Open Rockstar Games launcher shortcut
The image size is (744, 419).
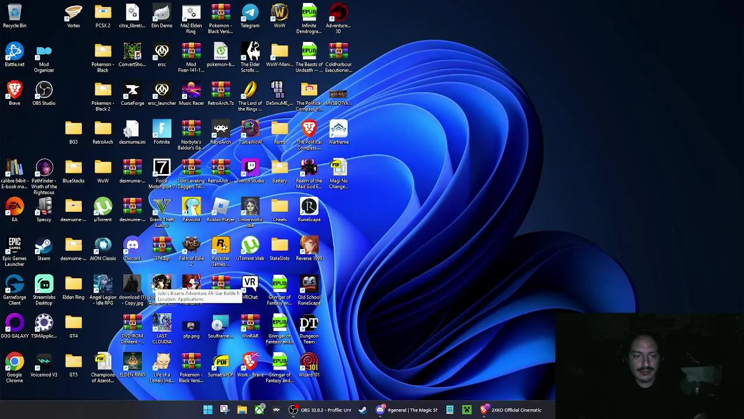(x=221, y=252)
